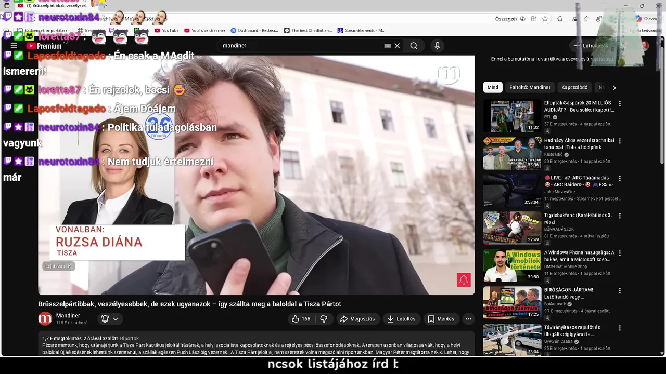The height and width of the screenshot is (374, 666).
Task: Open title Tigrisbukfenc (Kerék/bilincs 3. rész)
Action: pyautogui.click(x=578, y=219)
